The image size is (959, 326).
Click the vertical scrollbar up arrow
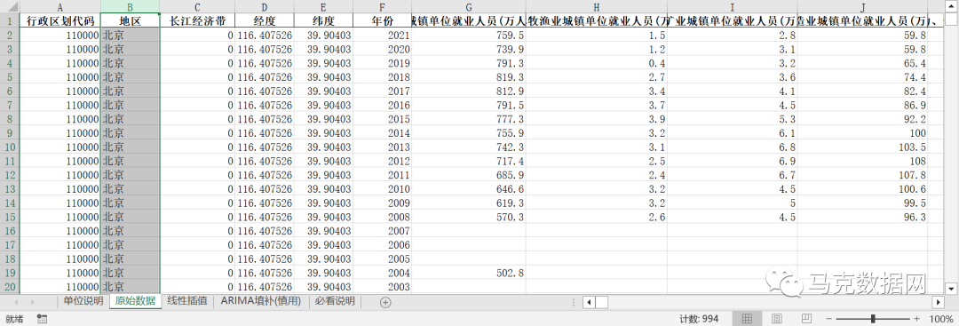(x=950, y=7)
